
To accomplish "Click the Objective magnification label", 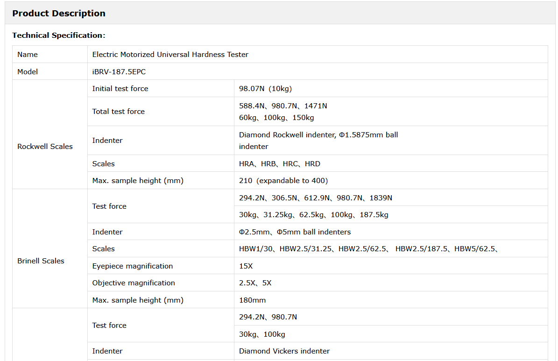I will coord(134,283).
